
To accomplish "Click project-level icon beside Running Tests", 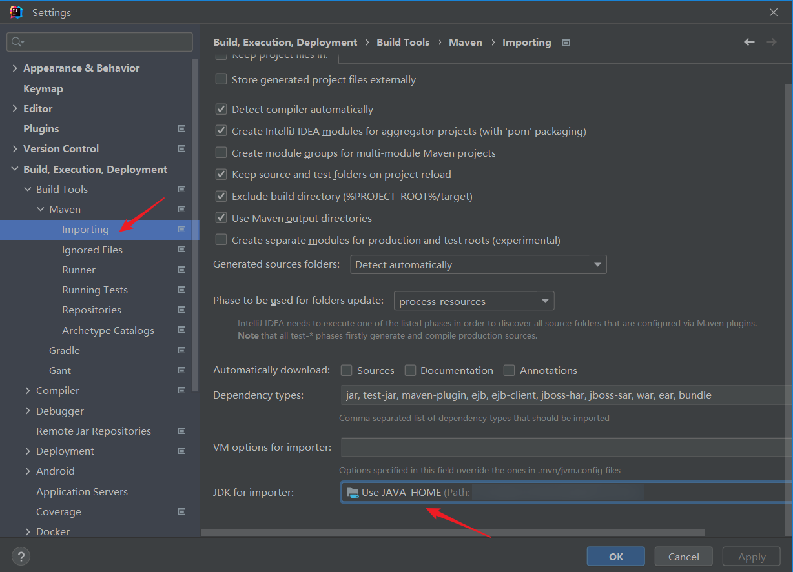I will [181, 290].
